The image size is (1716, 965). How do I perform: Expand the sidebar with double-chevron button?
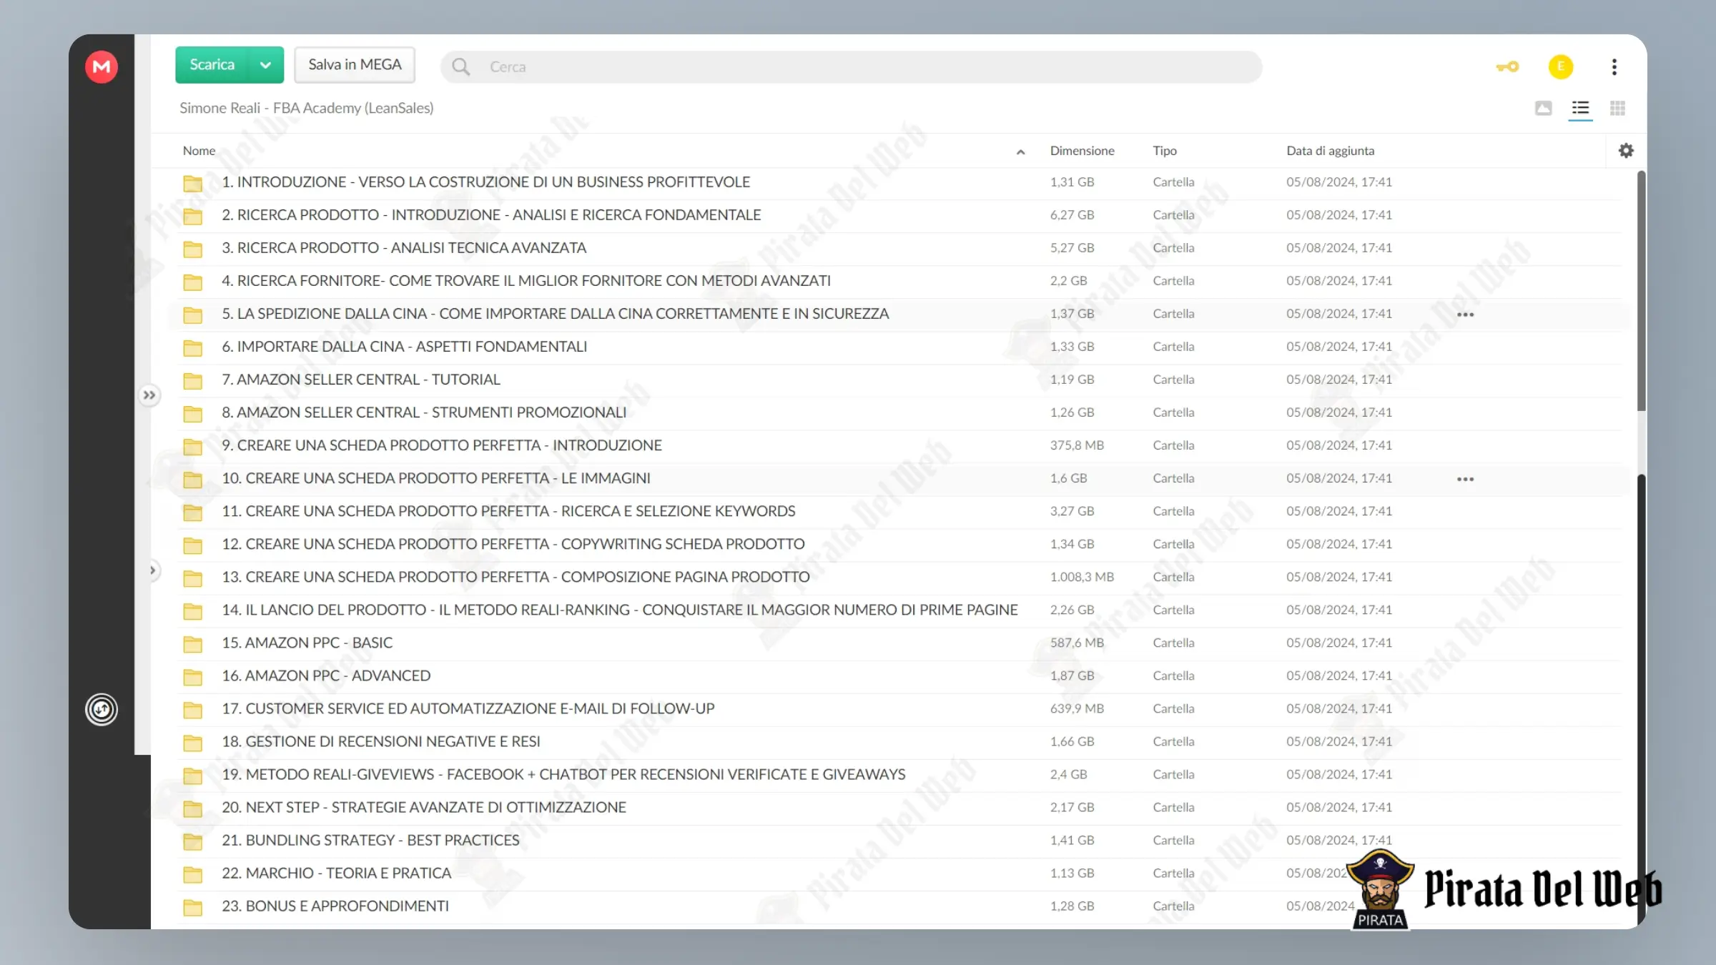click(x=149, y=395)
